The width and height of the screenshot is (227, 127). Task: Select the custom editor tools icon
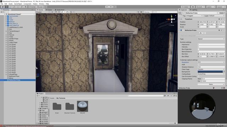(x=26, y=7)
